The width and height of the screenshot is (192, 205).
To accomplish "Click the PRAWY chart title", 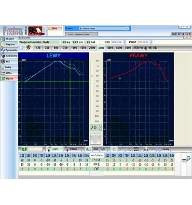I will point(138,55).
